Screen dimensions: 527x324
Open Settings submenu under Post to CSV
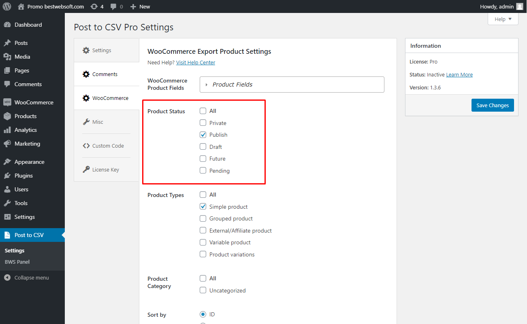point(15,250)
